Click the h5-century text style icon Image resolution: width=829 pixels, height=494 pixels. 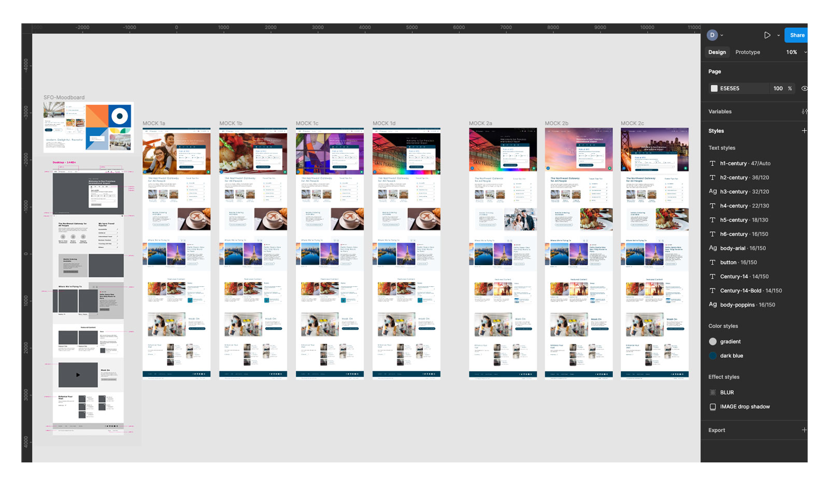click(x=713, y=220)
